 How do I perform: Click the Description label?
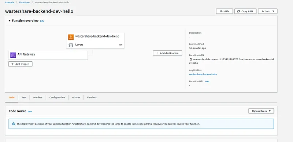coord(195,33)
